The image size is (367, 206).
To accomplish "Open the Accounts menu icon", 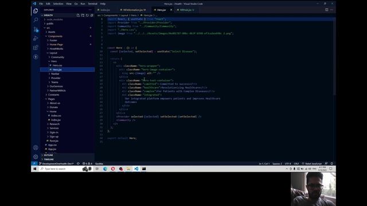I will (36, 148).
